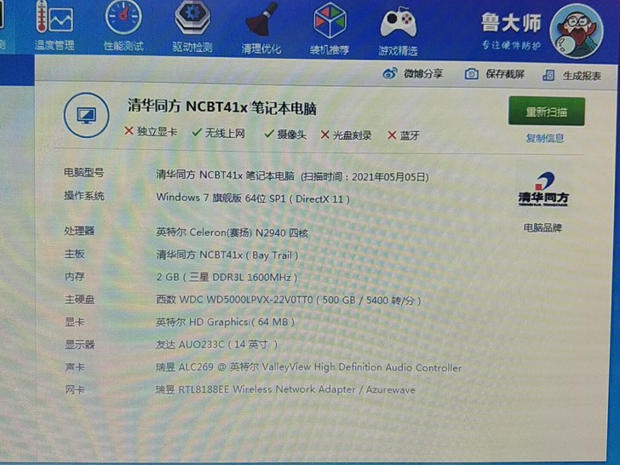This screenshot has width=620, height=465.
Task: Click the NCBT41x ( Bay Trail ) motherboard value
Action: tap(227, 255)
